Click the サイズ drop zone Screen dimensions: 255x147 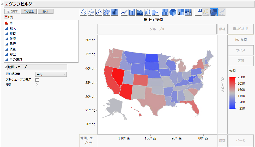coord(241,50)
